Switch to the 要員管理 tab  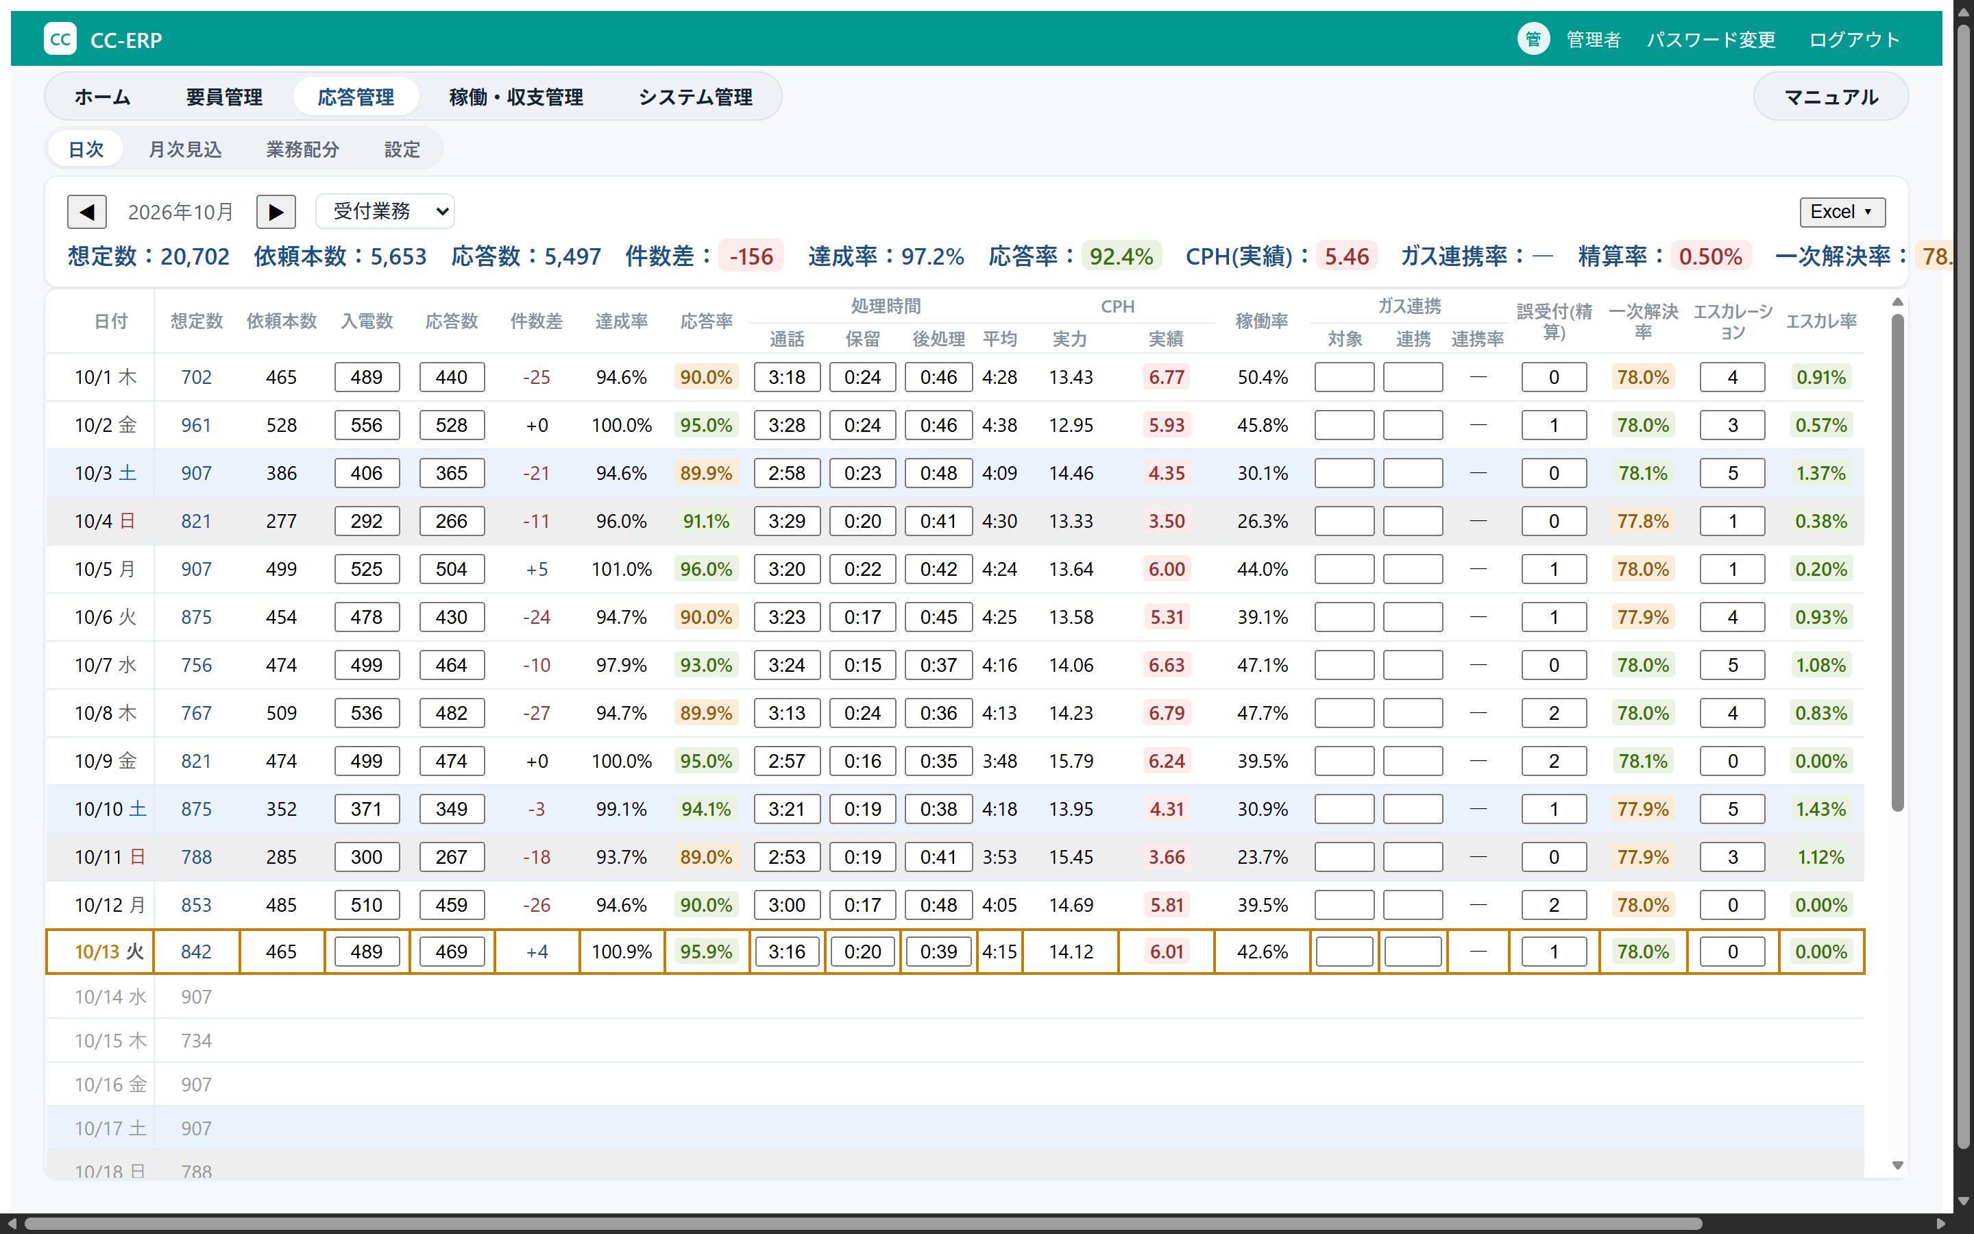[x=224, y=97]
